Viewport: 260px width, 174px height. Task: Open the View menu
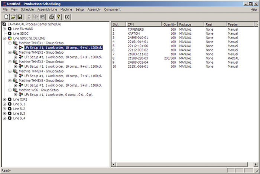coord(14,9)
